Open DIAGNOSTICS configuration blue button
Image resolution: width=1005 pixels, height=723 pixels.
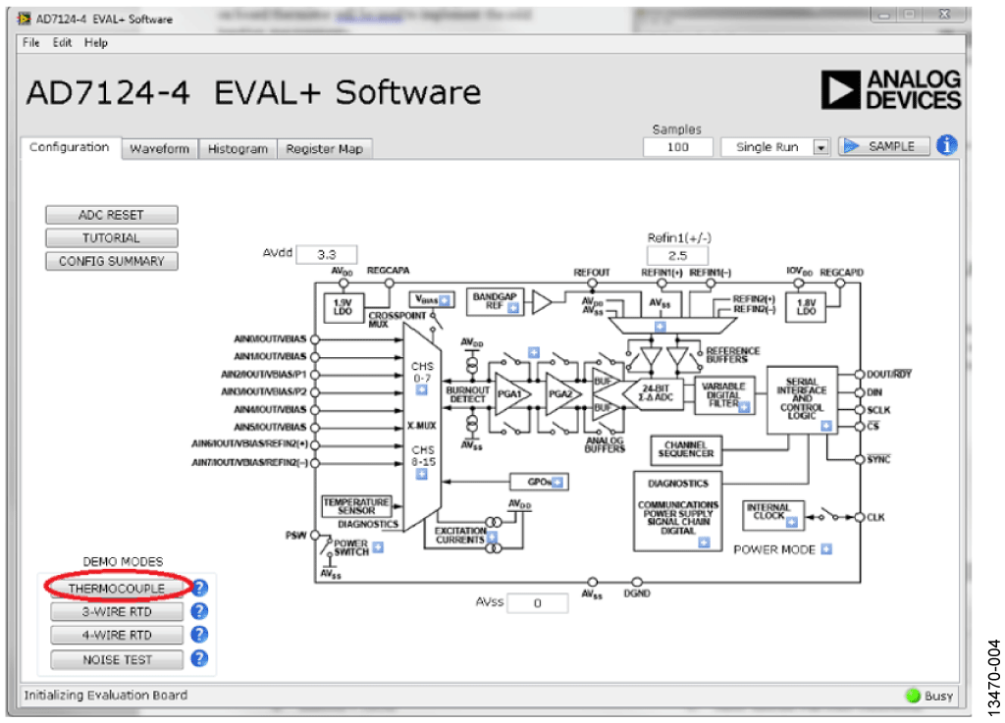[704, 542]
